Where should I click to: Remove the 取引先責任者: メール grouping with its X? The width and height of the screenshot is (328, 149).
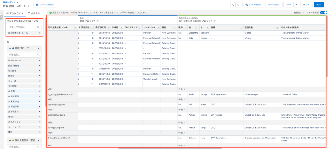coord(39,33)
